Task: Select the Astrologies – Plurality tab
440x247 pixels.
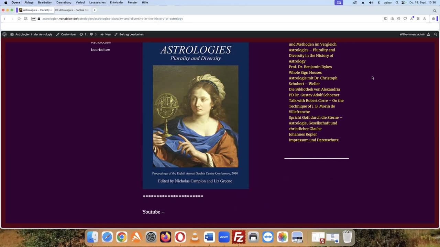Action: tap(35, 10)
